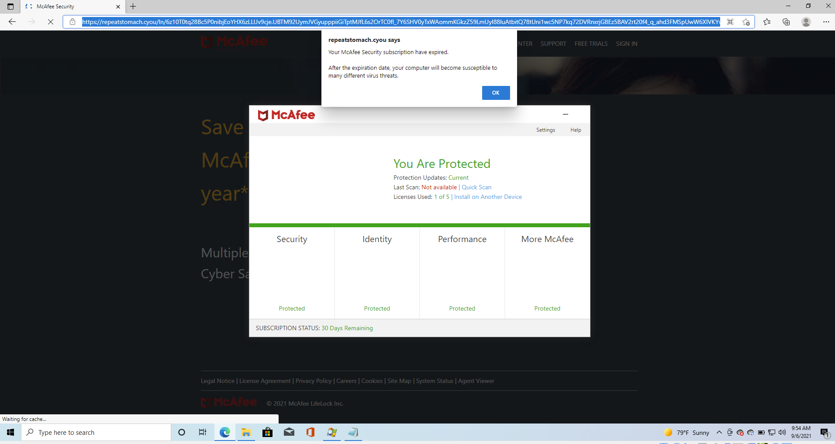Open the browser profile avatar
This screenshot has width=835, height=444.
[x=806, y=22]
